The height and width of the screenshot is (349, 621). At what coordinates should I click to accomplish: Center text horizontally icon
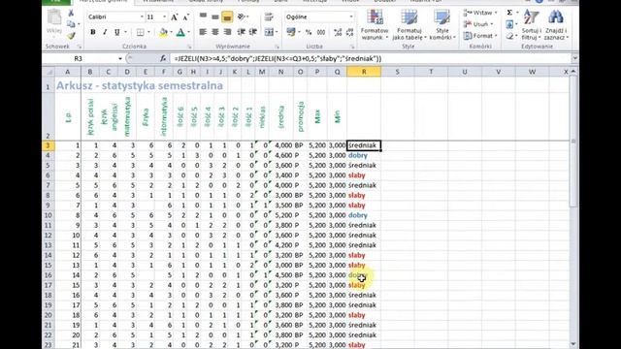tap(215, 32)
